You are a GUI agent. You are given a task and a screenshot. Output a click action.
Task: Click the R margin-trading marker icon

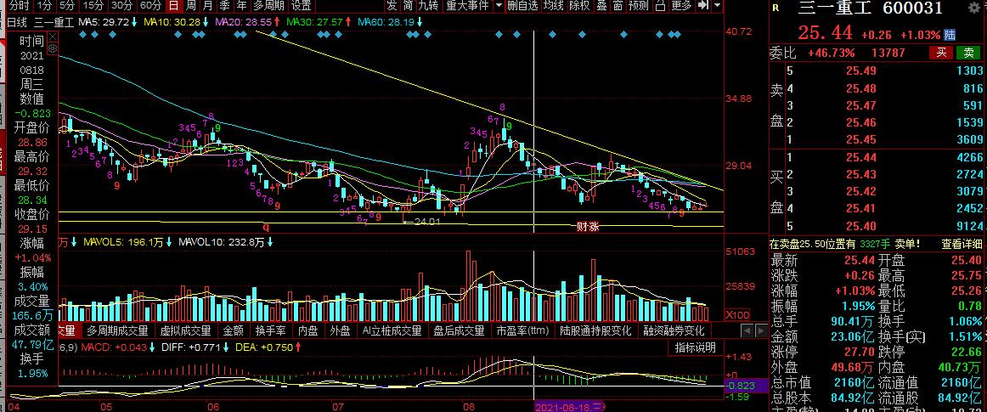pyautogui.click(x=775, y=8)
